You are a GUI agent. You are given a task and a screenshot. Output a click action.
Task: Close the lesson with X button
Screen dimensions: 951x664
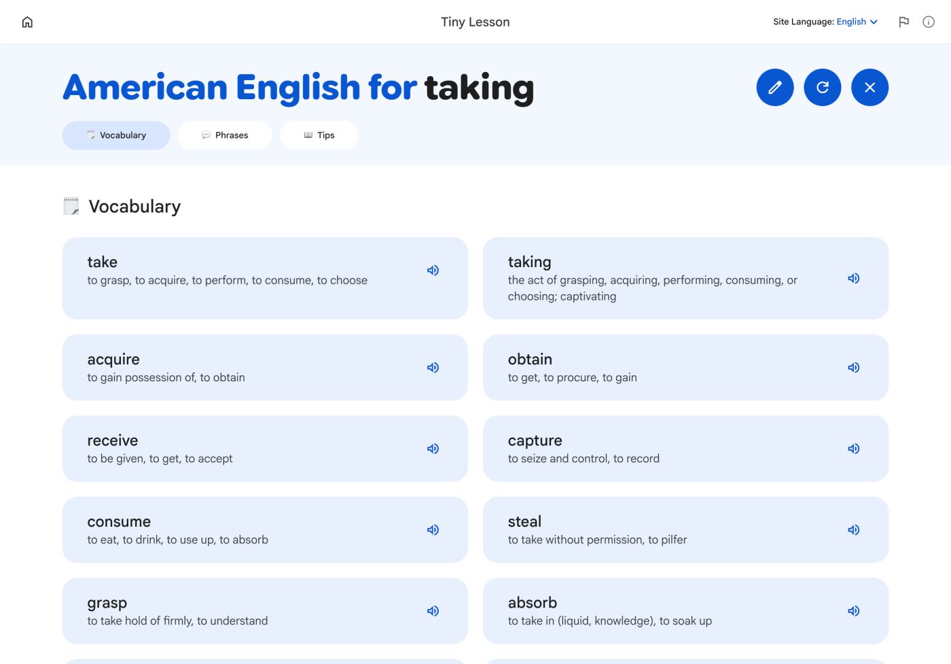click(870, 88)
